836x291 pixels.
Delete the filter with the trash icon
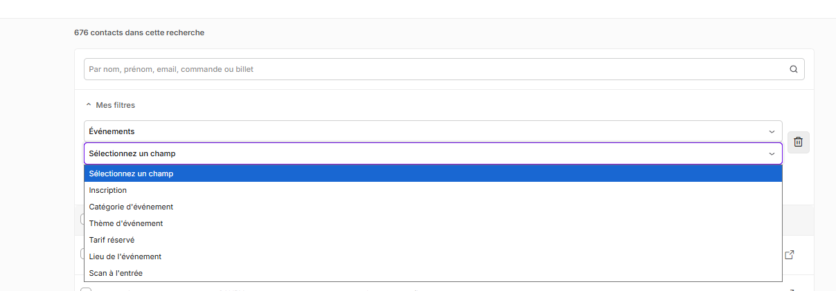click(x=798, y=142)
